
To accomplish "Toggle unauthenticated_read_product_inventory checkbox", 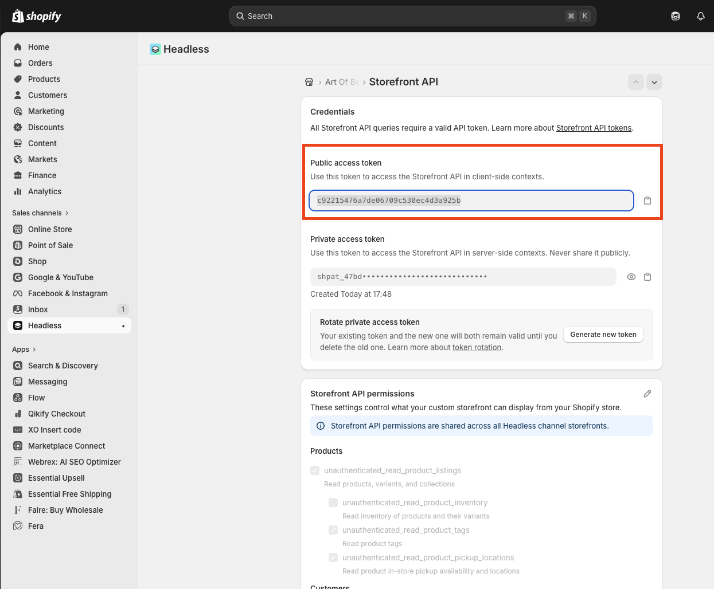I will pyautogui.click(x=333, y=502).
